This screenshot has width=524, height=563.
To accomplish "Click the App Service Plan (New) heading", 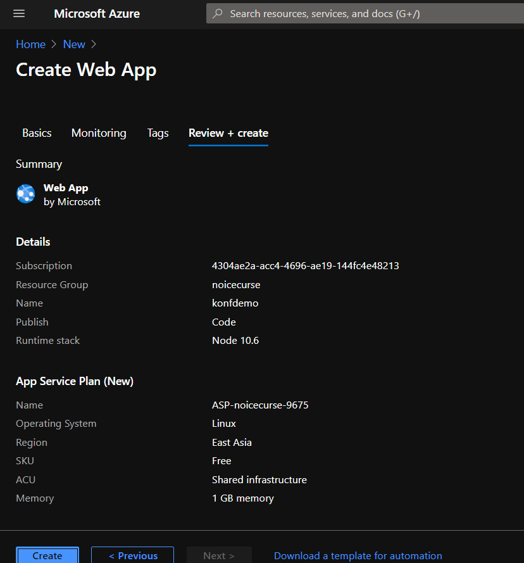I will tap(75, 381).
